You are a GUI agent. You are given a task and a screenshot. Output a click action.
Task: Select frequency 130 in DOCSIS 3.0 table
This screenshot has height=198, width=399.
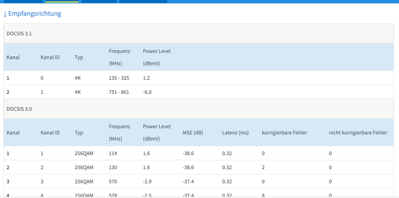click(113, 168)
